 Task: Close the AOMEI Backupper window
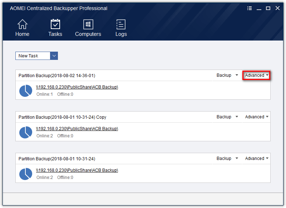click(277, 8)
